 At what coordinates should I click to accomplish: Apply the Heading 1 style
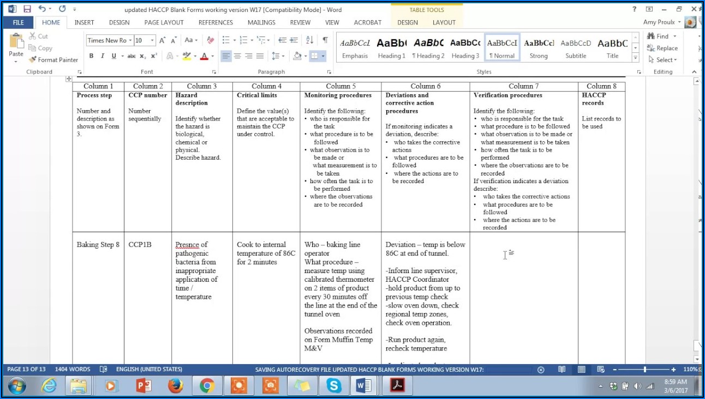[392, 49]
